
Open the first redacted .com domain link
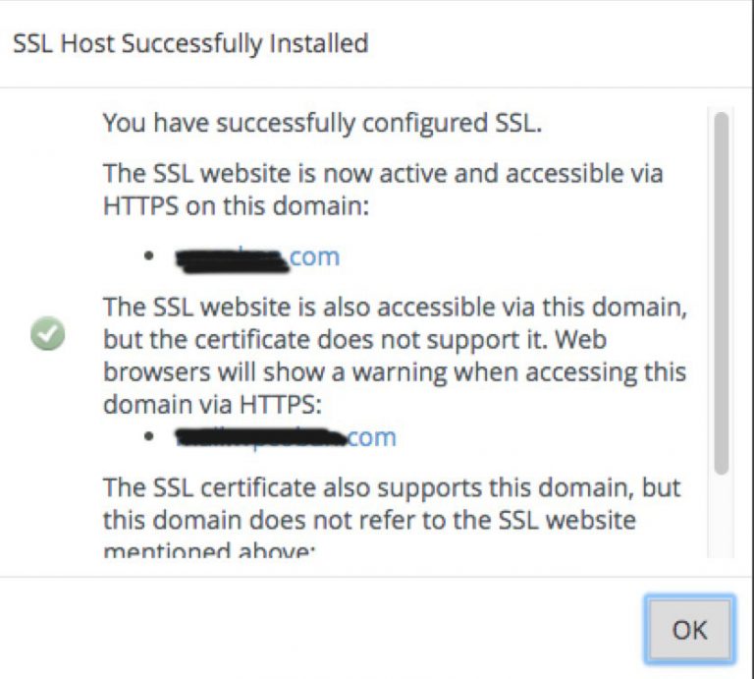258,257
